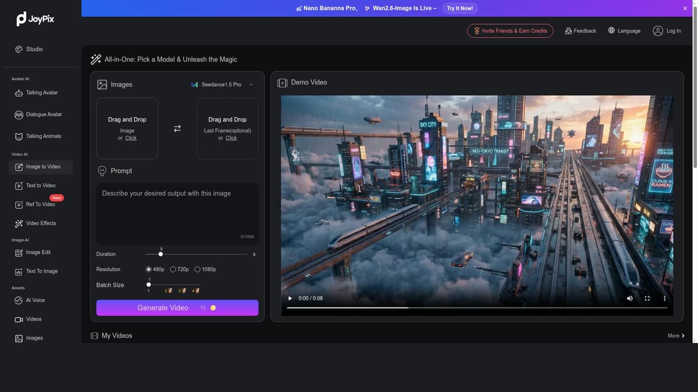Click the Generate Video button
The height and width of the screenshot is (392, 698).
177,308
